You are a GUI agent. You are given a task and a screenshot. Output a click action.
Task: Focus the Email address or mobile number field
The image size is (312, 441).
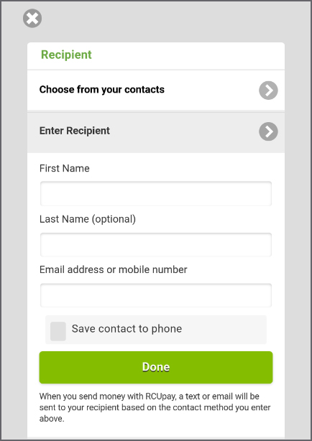[x=156, y=295]
